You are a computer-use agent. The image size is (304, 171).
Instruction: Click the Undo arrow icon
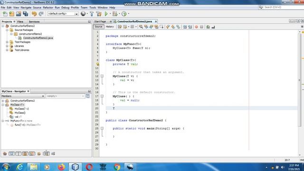tap(34, 14)
